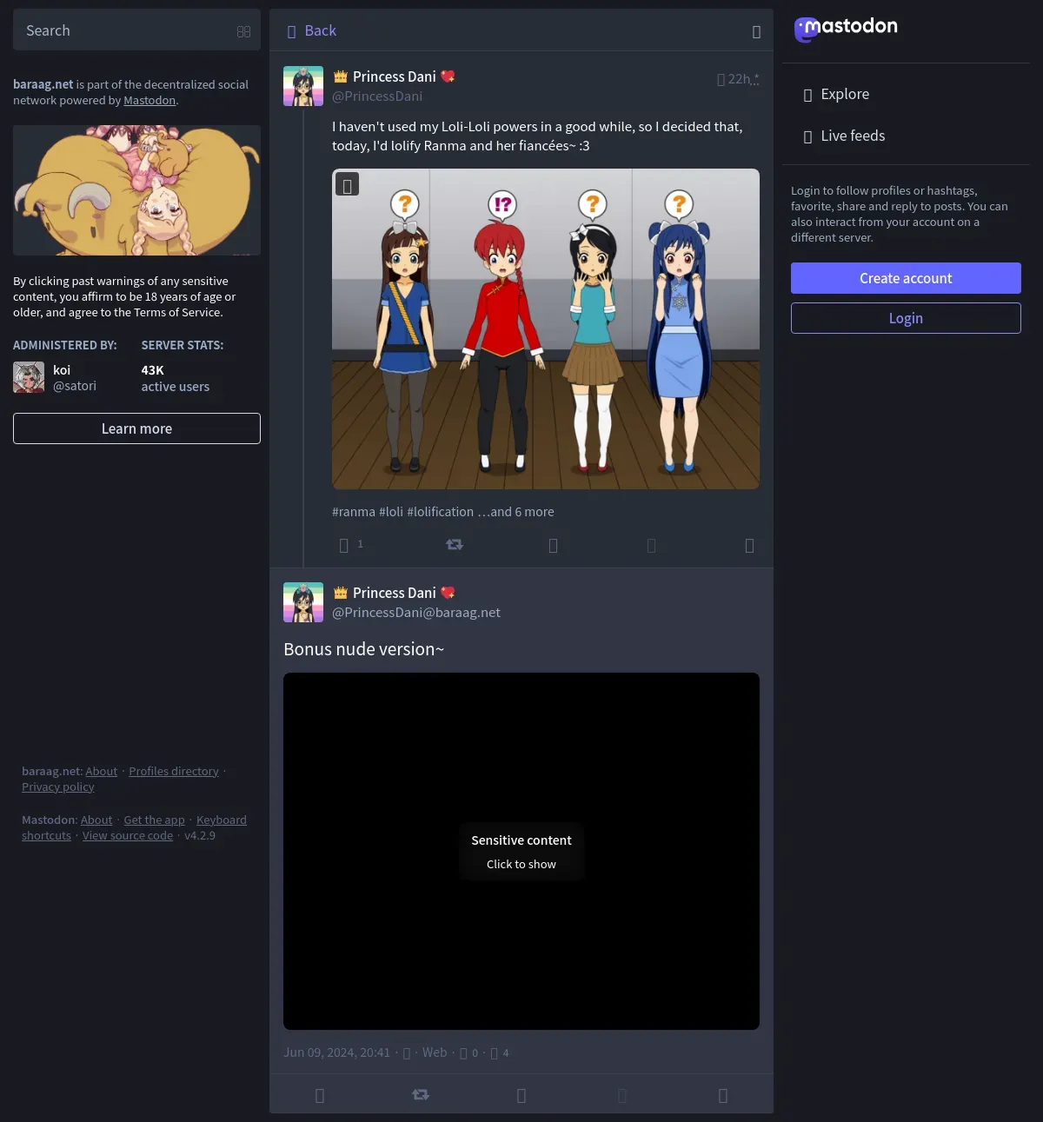Click the globe visibility icon beside the date

coord(407,1053)
